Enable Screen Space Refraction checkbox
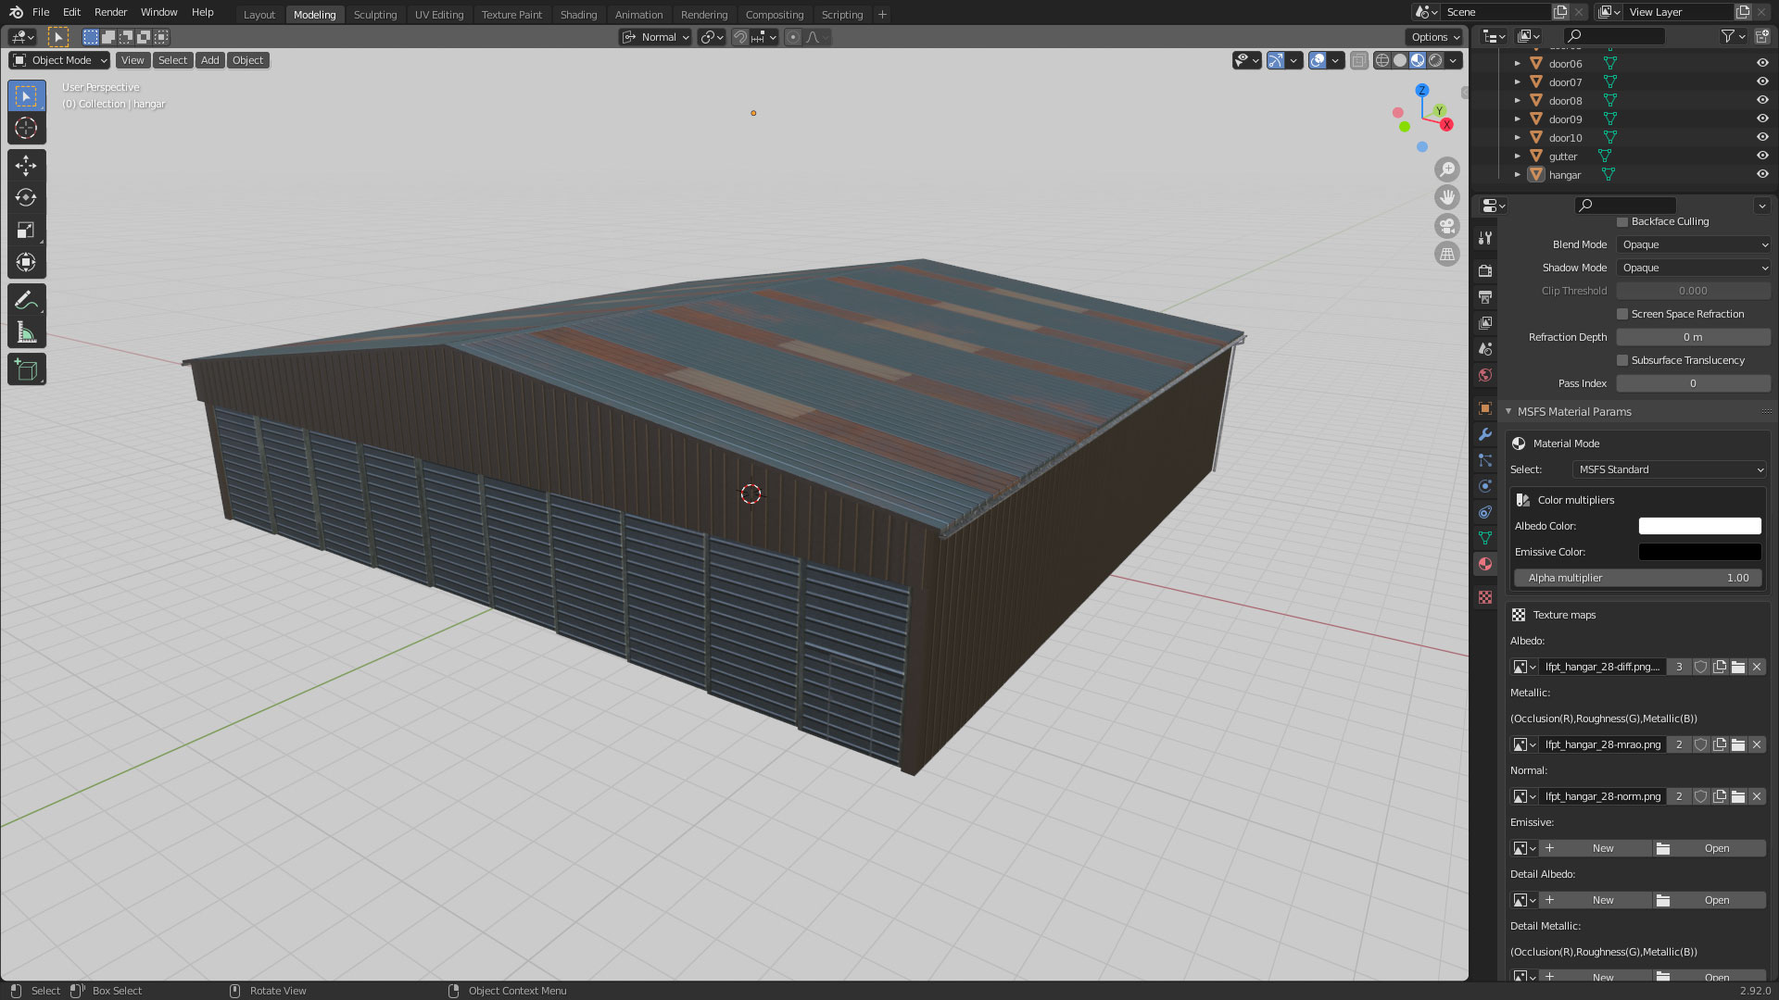 [1622, 314]
